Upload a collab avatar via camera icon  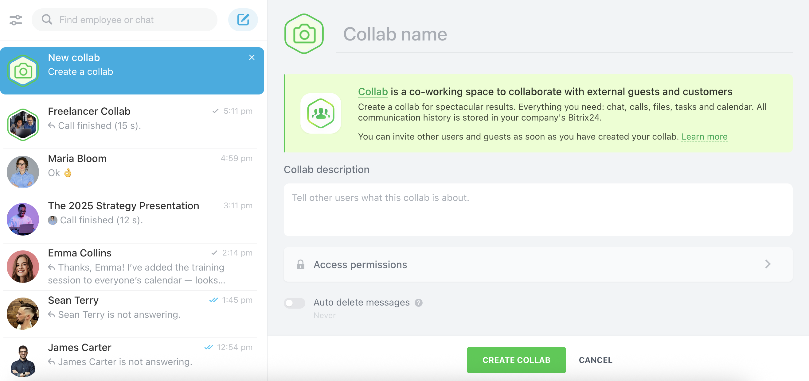304,34
